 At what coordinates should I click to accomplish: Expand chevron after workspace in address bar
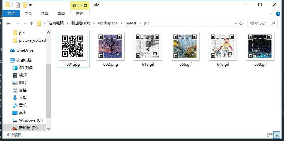click(x=121, y=23)
